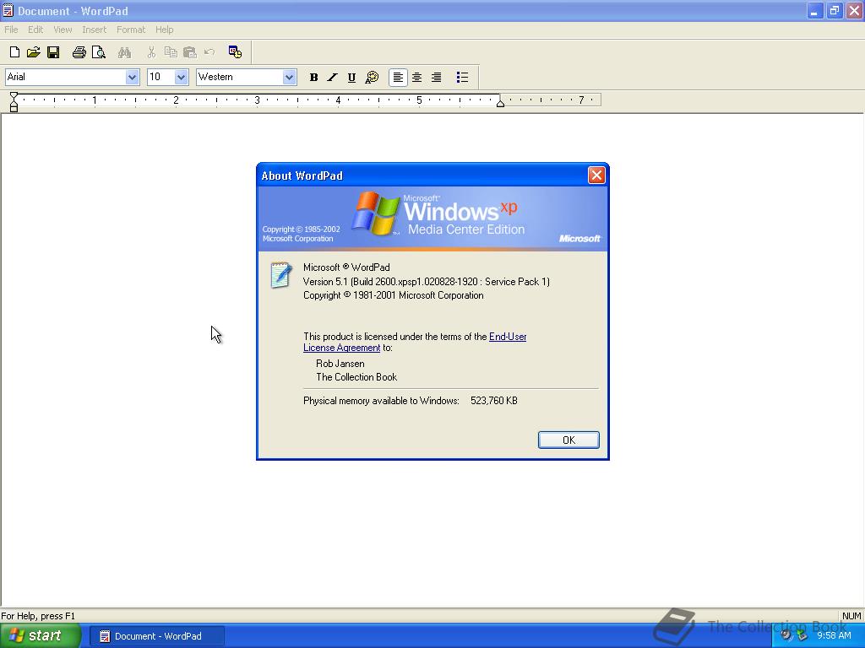
Task: Open the font size 10 dropdown
Action: (x=181, y=77)
